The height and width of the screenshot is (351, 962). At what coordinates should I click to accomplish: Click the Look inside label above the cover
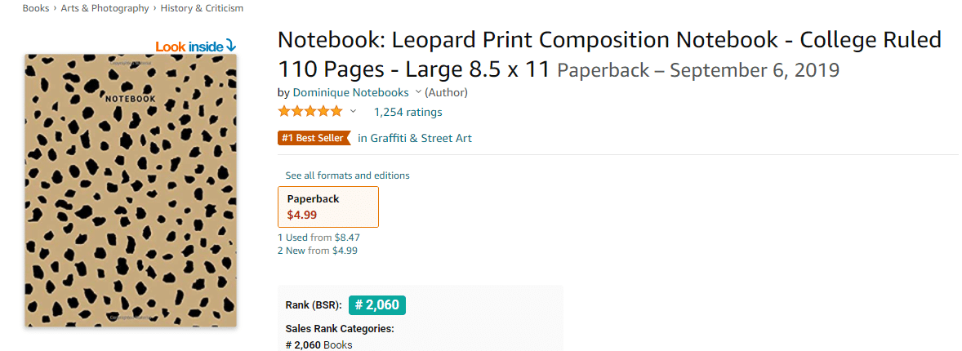click(x=189, y=46)
